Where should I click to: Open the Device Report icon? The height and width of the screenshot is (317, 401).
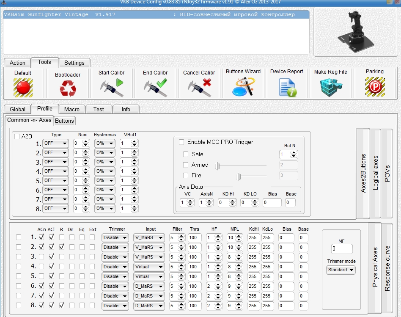pos(287,87)
